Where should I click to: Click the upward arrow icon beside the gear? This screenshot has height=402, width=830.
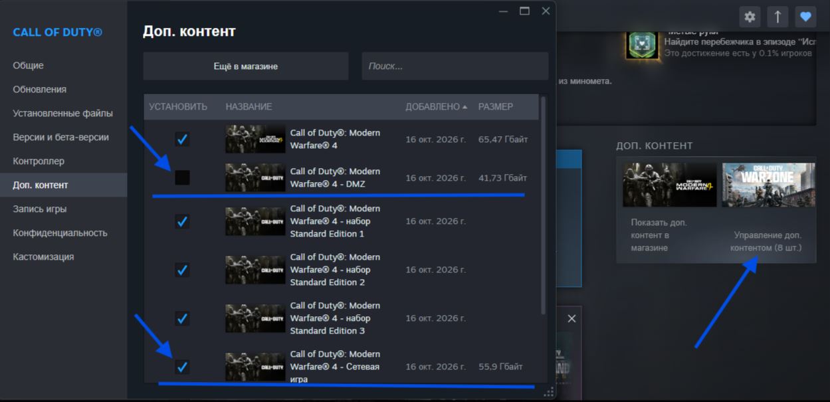pos(778,17)
